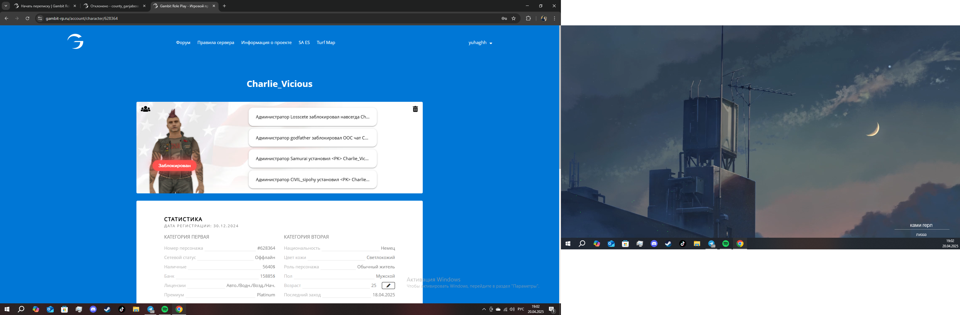Expand the yuhaghh account dropdown
Image resolution: width=960 pixels, height=315 pixels.
click(x=480, y=43)
